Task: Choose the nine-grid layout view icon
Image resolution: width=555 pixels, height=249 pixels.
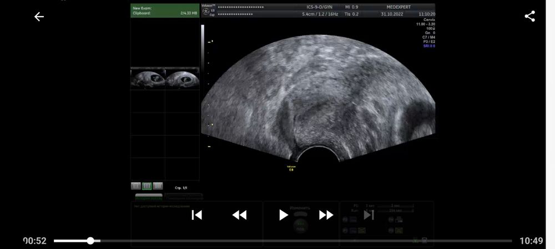Action: click(x=158, y=186)
